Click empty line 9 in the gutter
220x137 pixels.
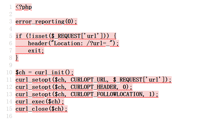pos(11,65)
